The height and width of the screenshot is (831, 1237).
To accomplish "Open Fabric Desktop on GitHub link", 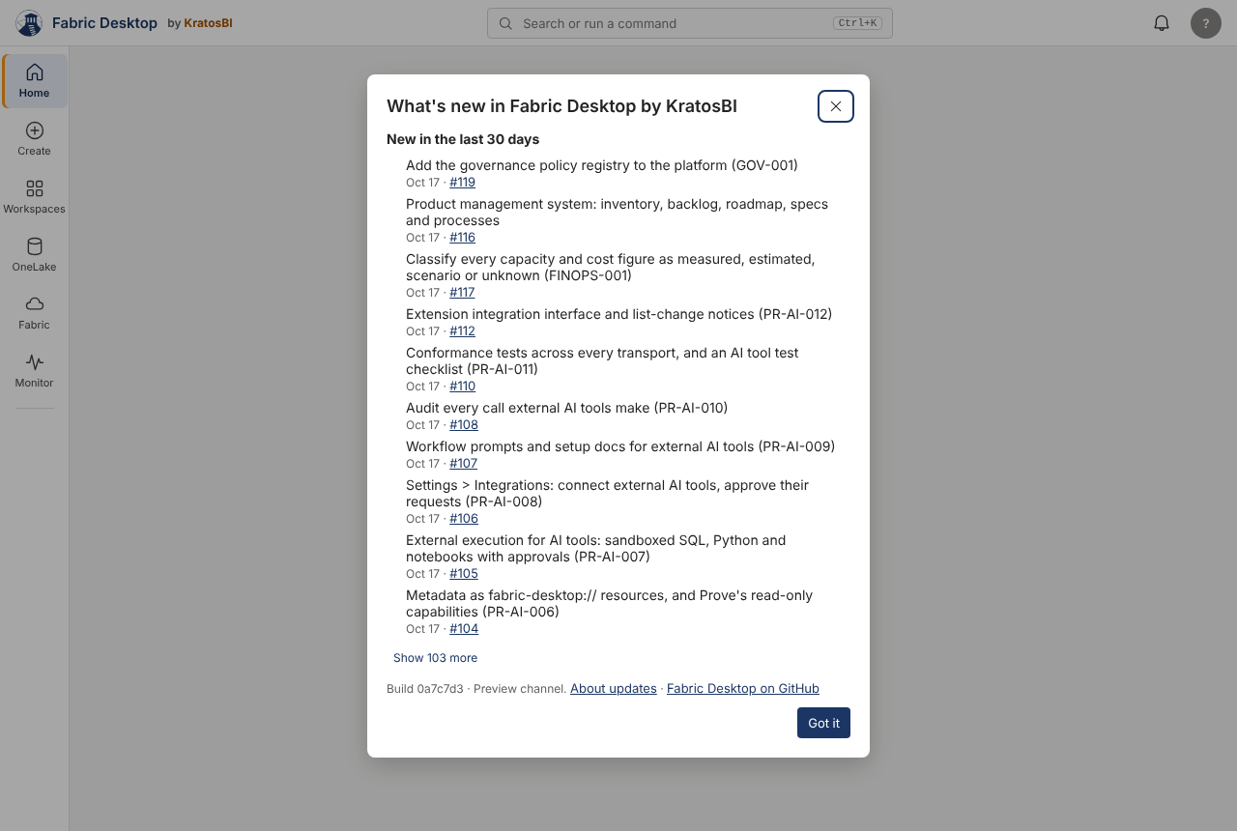I will [x=743, y=689].
